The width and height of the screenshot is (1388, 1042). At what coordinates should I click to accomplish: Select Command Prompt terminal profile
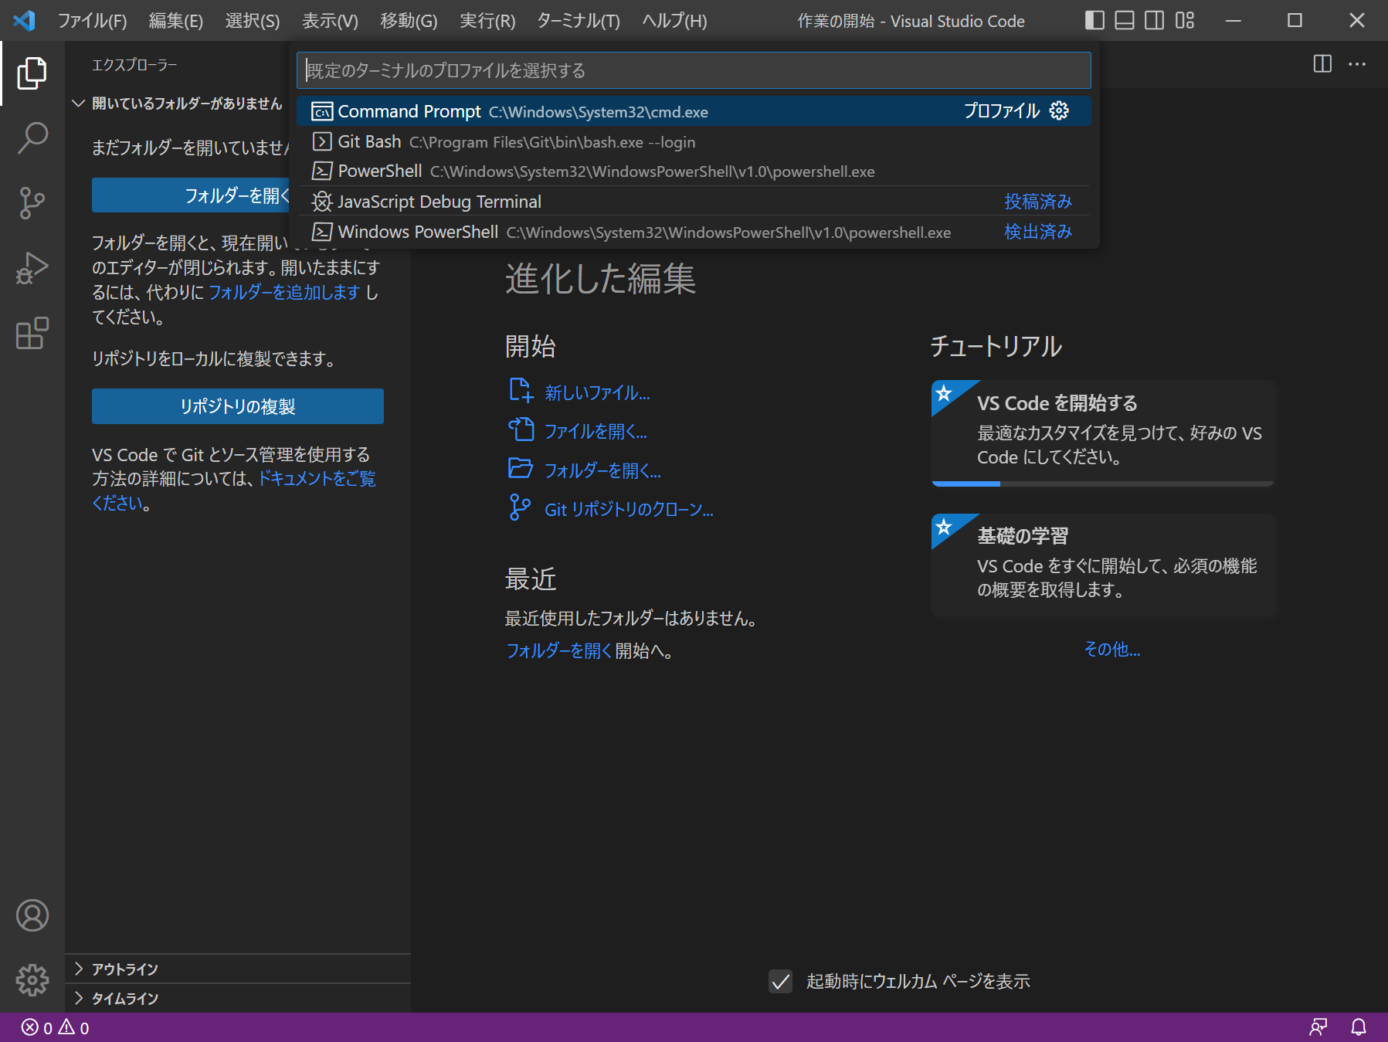pyautogui.click(x=694, y=111)
